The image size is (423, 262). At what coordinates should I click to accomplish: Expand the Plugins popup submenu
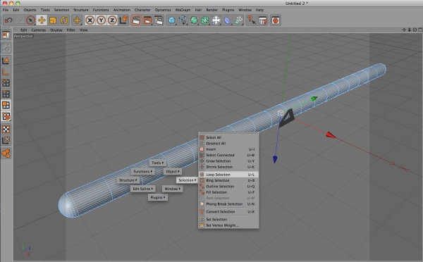coord(158,197)
